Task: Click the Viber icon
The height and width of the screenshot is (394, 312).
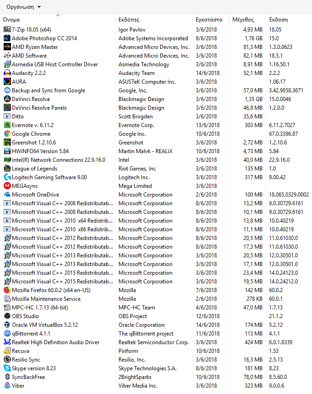Action: click(7, 386)
